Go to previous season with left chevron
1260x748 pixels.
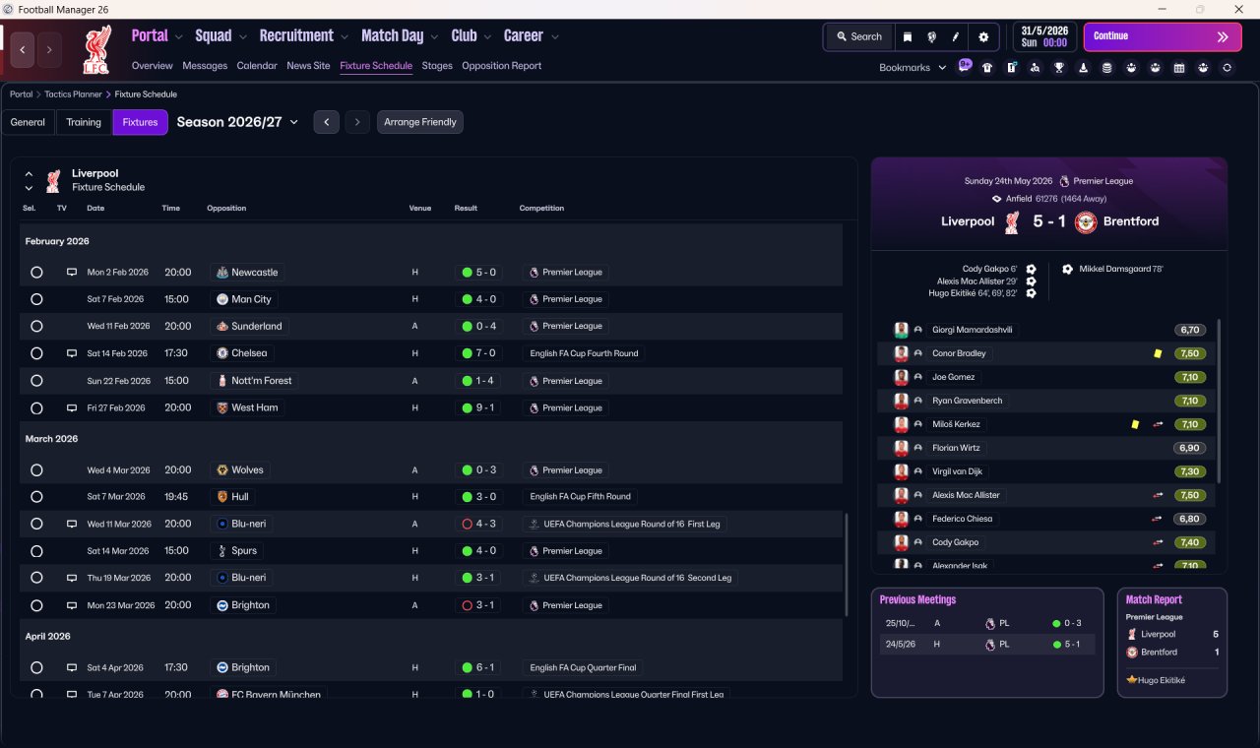(x=327, y=122)
